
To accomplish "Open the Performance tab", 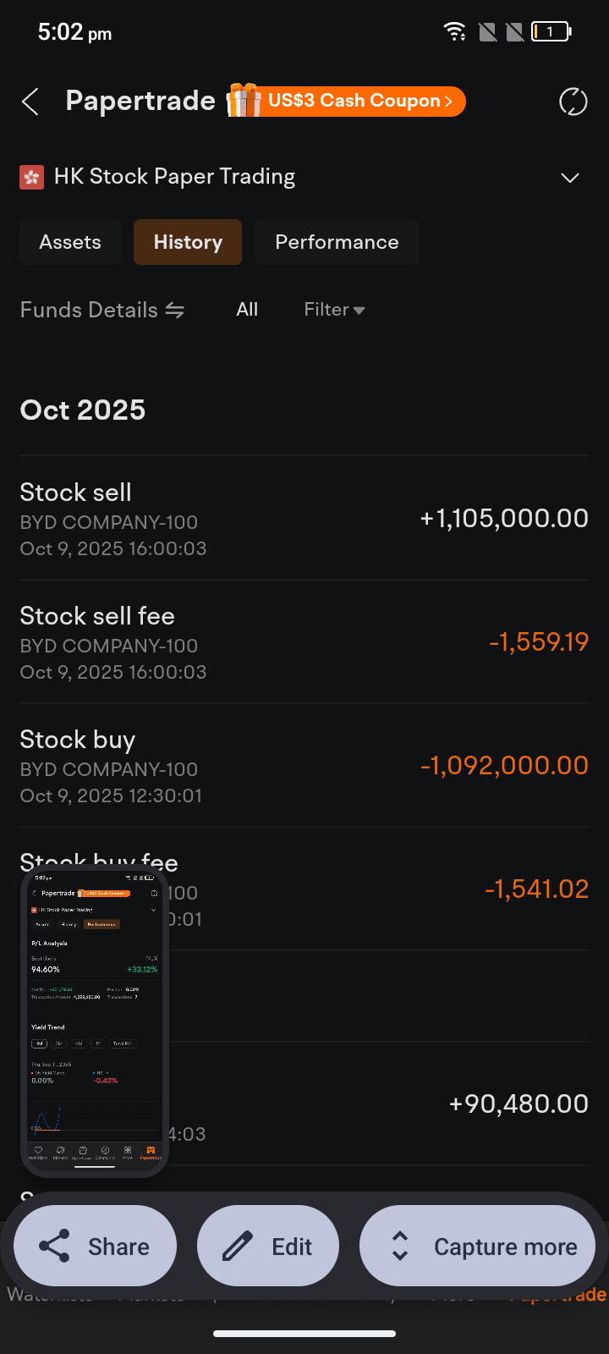I will tap(337, 242).
